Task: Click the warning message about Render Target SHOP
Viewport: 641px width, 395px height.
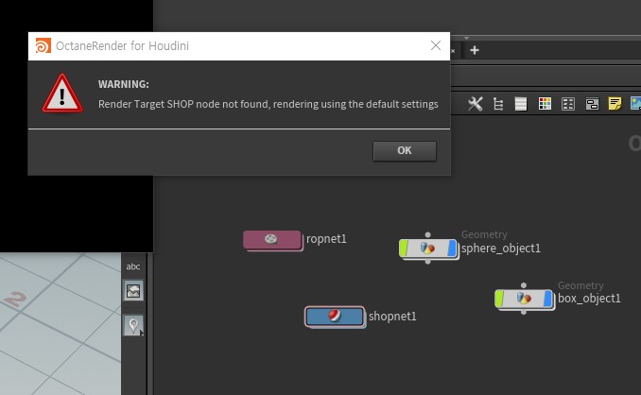Action: point(269,104)
